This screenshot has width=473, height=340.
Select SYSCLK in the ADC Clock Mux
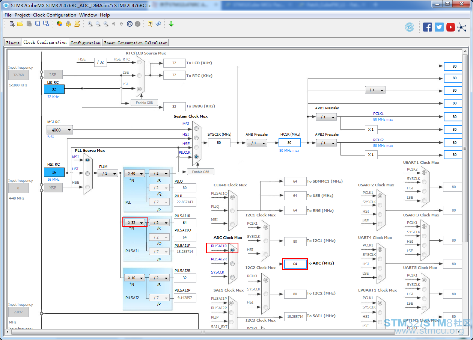pos(232,277)
